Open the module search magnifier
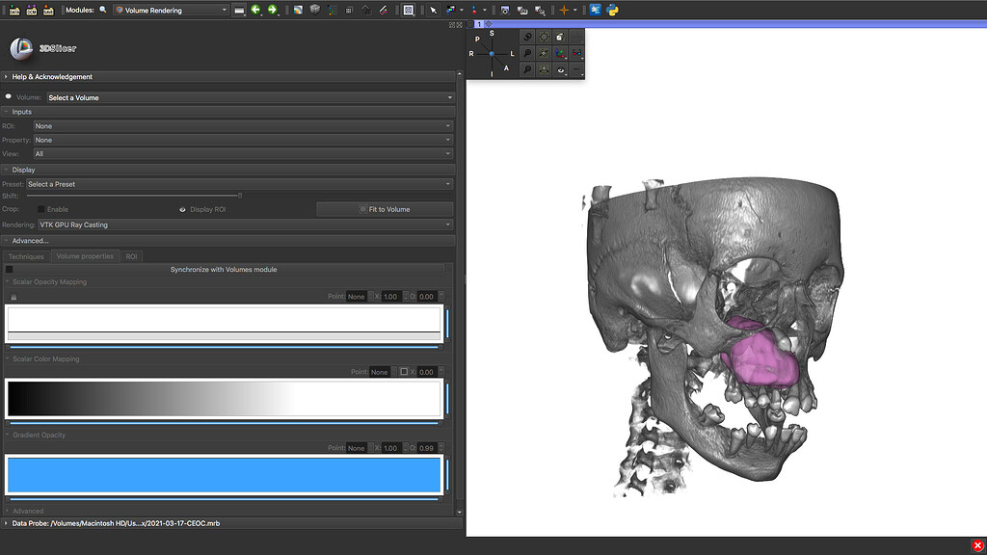The image size is (987, 555). [x=102, y=10]
